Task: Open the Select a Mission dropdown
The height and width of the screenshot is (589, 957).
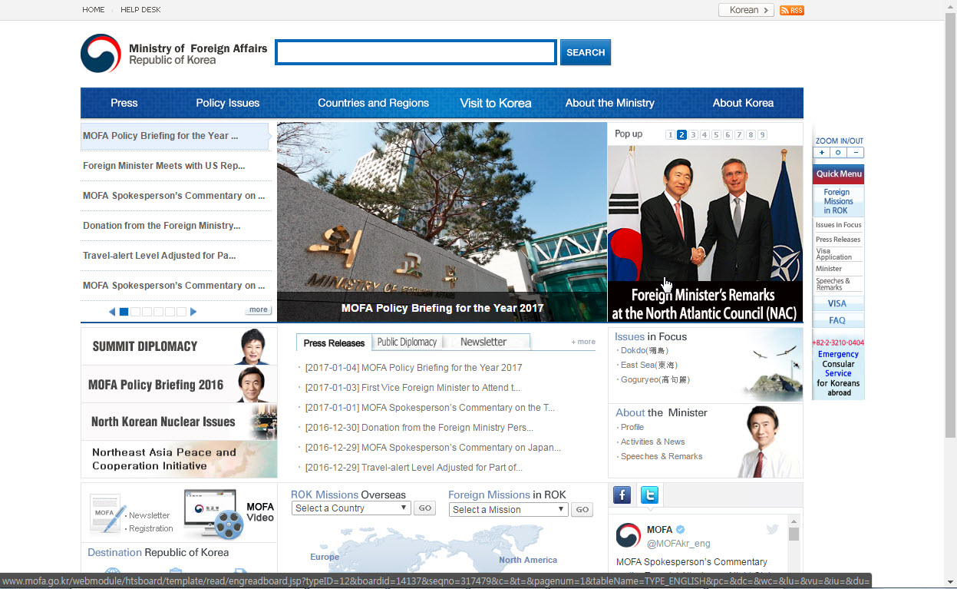Action: click(x=509, y=509)
